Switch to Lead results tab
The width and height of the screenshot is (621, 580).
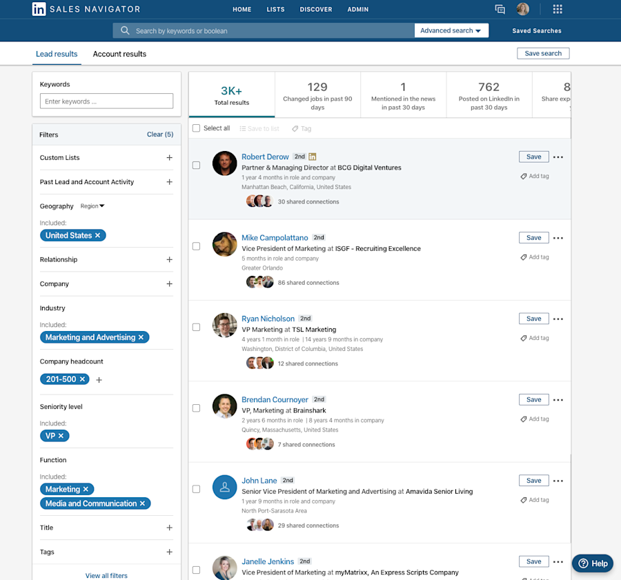coord(57,54)
